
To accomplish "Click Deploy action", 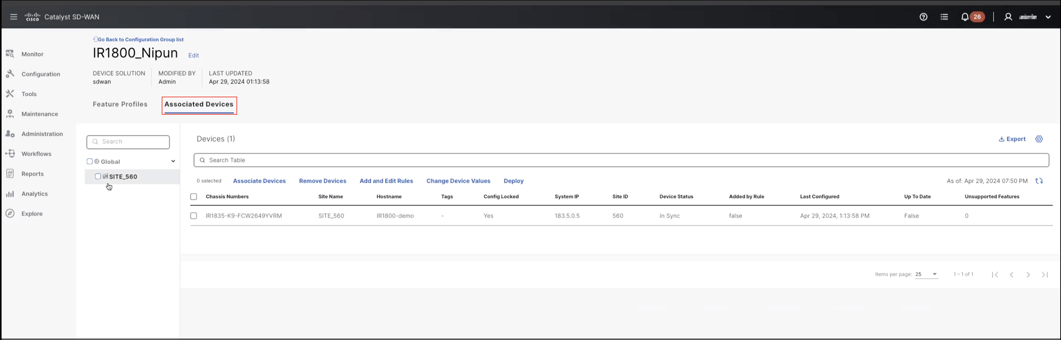I will click(514, 181).
